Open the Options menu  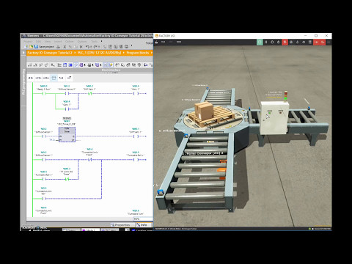coord(82,41)
